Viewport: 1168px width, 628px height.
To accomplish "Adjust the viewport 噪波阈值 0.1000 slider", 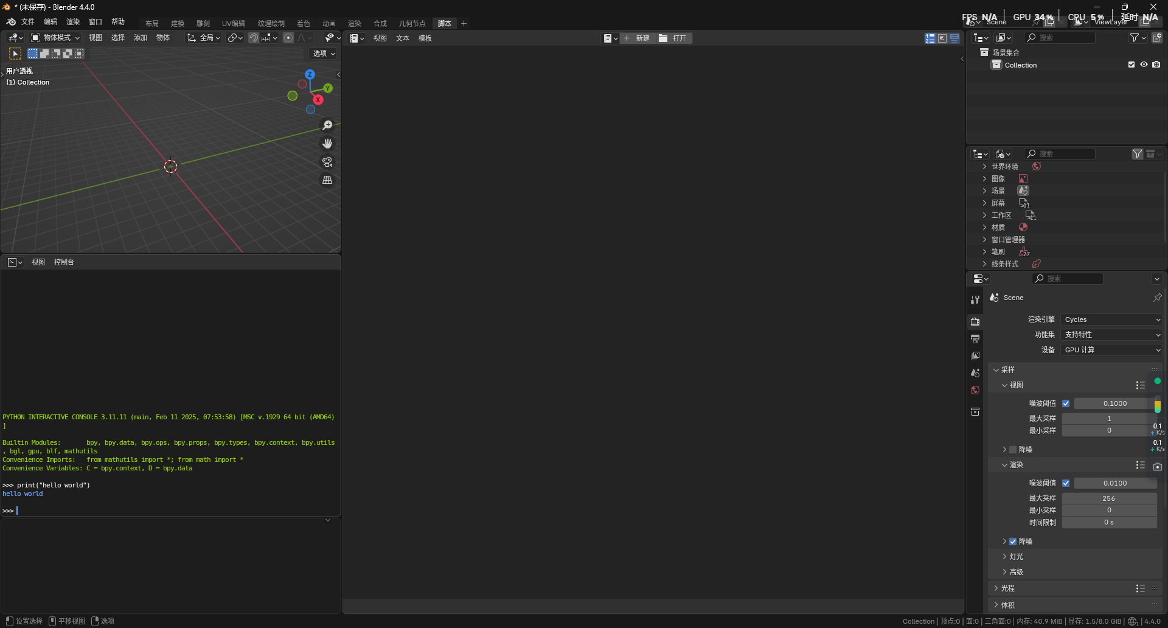I will (x=1114, y=403).
